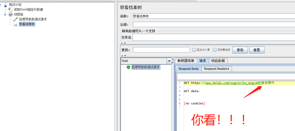Image resolution: width=295 pixels, height=131 pixels.
Task: Click the 所有数据写入一个文件 group label
Action: 139,31
